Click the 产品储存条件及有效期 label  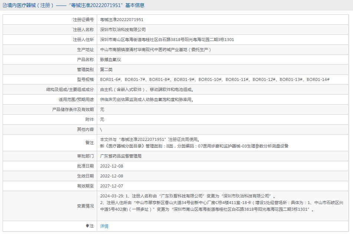(73, 109)
